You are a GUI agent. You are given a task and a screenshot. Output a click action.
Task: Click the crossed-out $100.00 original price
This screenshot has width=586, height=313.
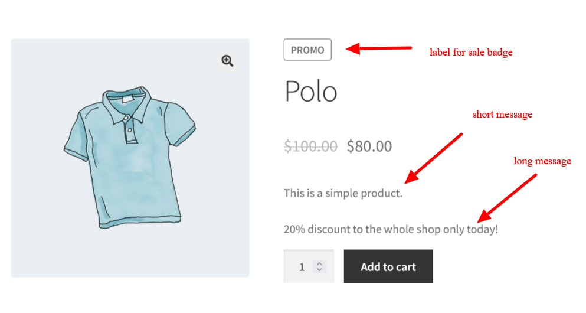310,146
